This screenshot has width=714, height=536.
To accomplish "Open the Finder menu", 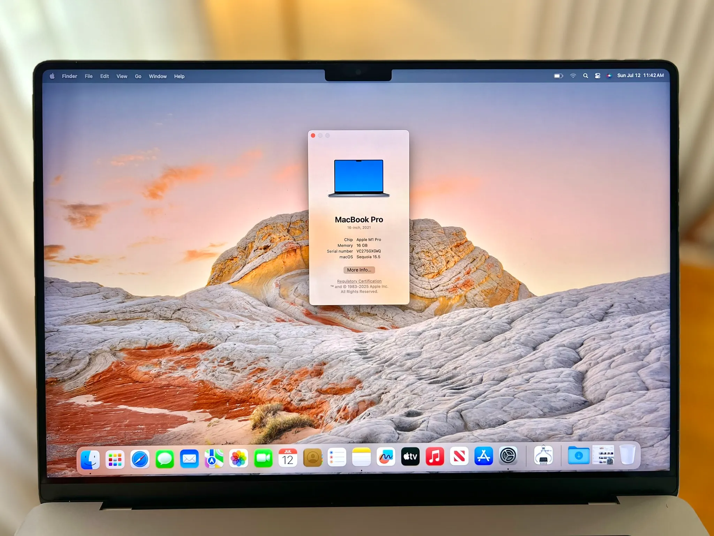I will tap(69, 76).
